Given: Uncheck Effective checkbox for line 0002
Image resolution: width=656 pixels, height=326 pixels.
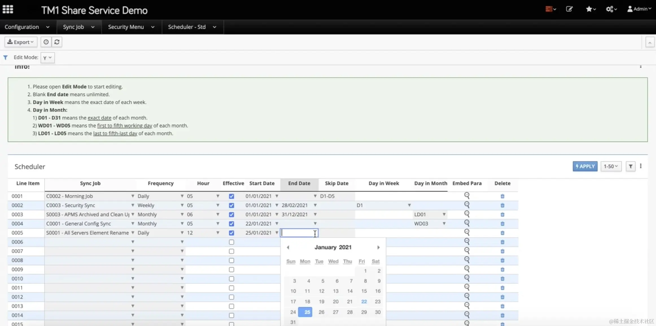Looking at the screenshot, I should pos(231,205).
